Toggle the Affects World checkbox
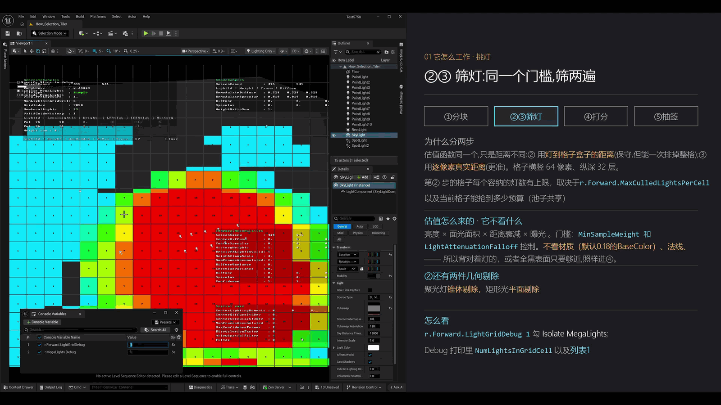Image resolution: width=721 pixels, height=405 pixels. (x=370, y=355)
